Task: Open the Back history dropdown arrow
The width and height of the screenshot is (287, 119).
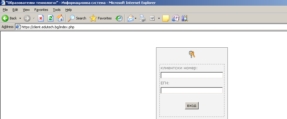Action: [20, 18]
